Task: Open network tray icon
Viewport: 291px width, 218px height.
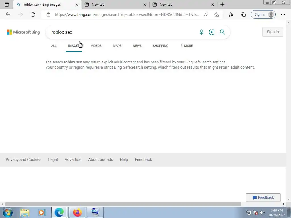Action: (x=248, y=212)
